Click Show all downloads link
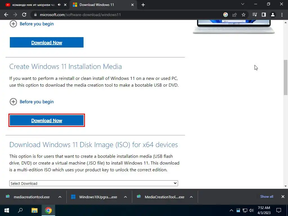 tap(267, 197)
